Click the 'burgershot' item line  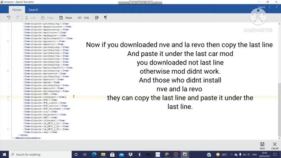(45, 115)
